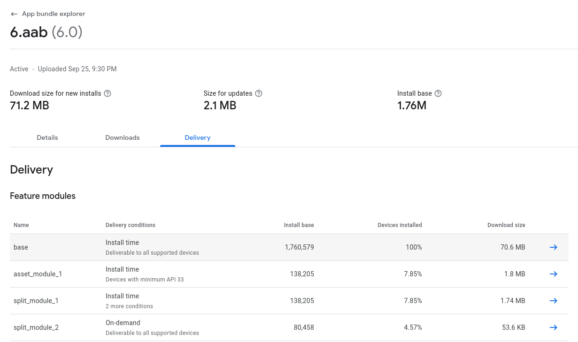Click the Install base column header
Image resolution: width=578 pixels, height=342 pixels.
(x=299, y=225)
